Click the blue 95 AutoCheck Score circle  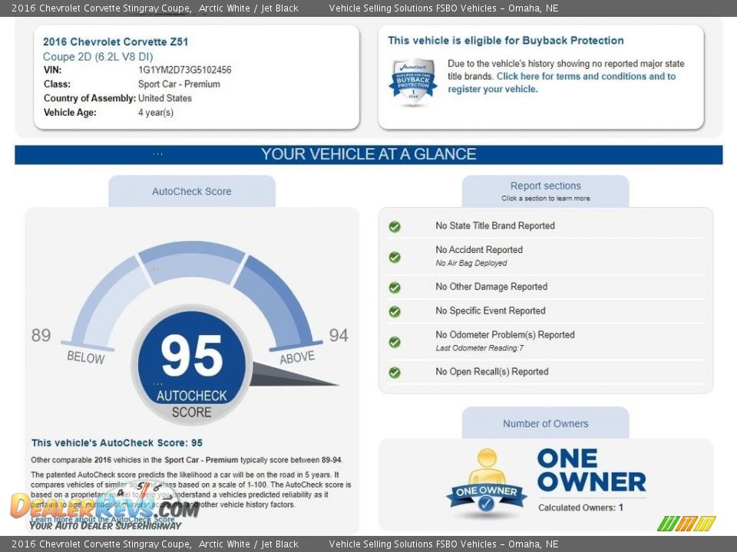(192, 363)
